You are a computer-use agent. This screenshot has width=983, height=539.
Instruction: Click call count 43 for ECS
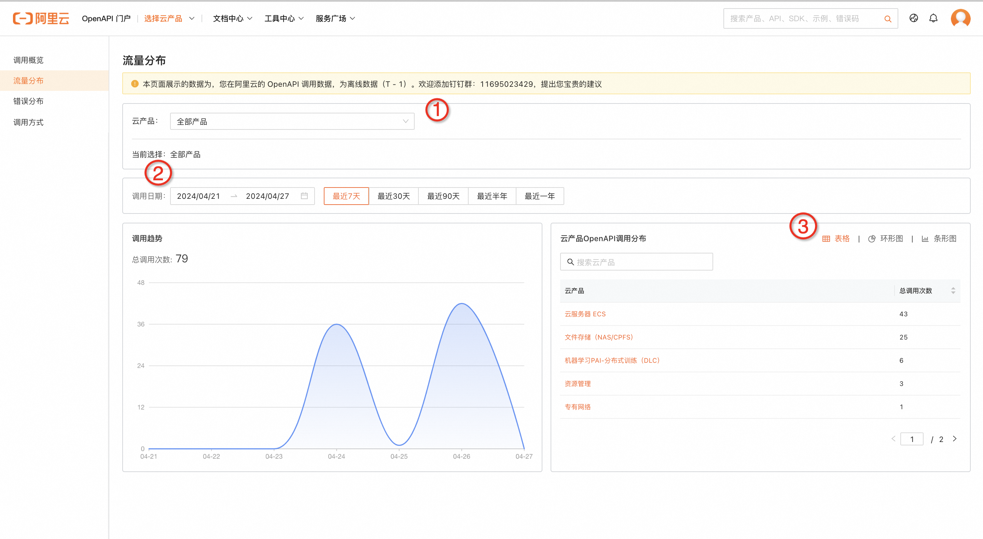coord(903,314)
